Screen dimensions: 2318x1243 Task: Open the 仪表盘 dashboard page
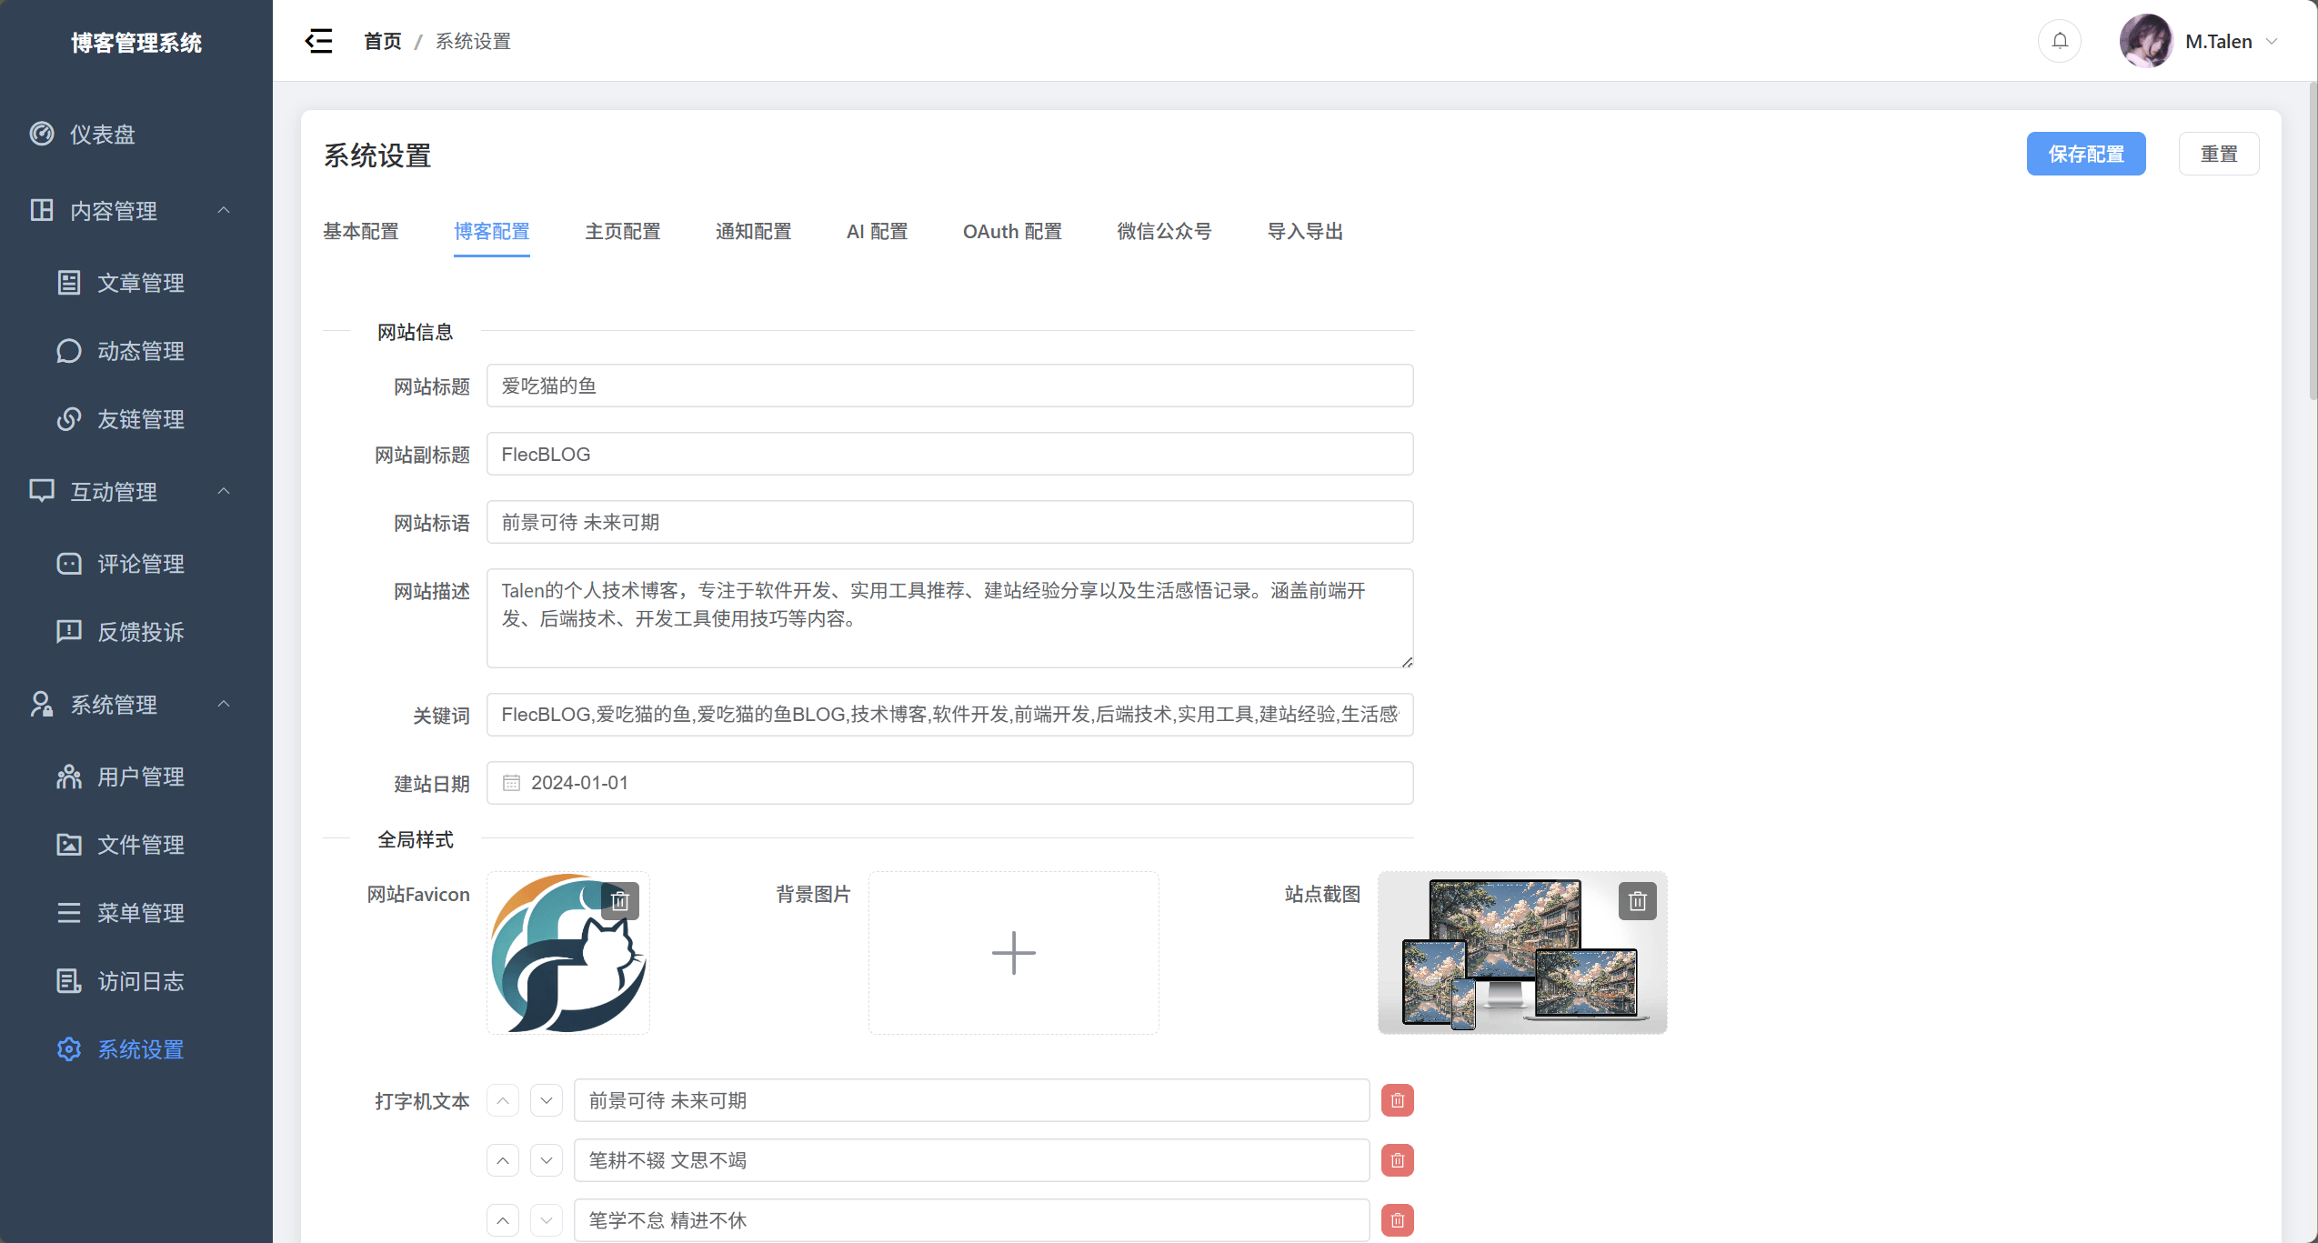[102, 134]
